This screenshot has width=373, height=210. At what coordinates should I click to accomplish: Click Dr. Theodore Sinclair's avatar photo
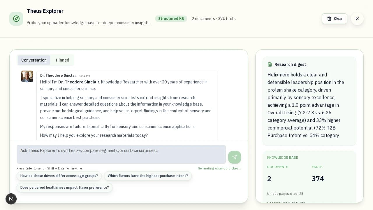(27, 76)
